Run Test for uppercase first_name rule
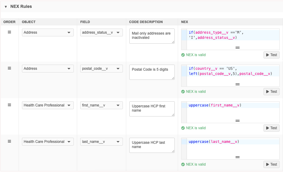Screen dimensions: 283x172 tap(271, 128)
